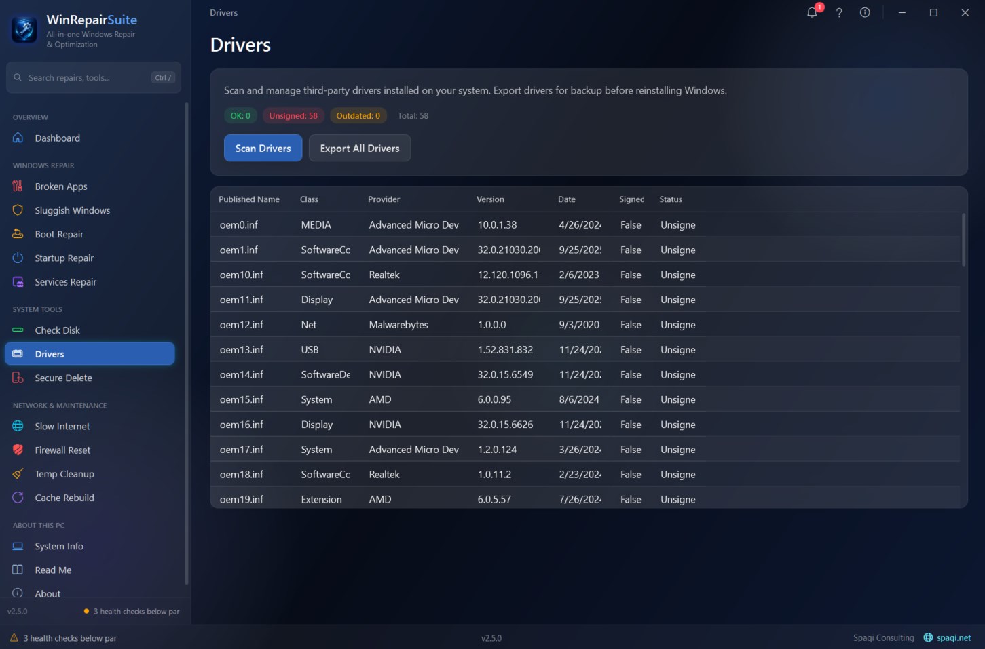Image resolution: width=985 pixels, height=649 pixels.
Task: Click the Export All Drivers button
Action: (x=360, y=148)
